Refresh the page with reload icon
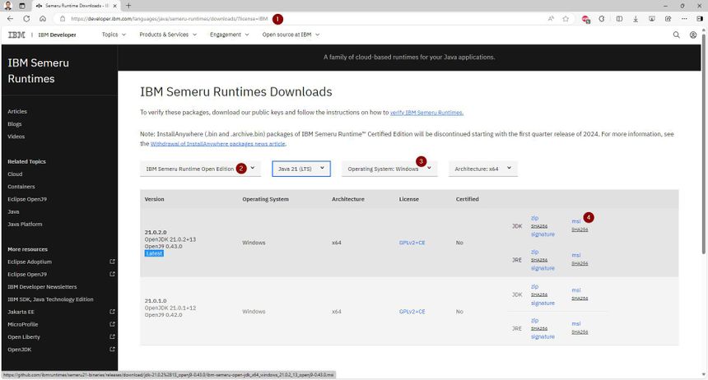Image resolution: width=708 pixels, height=380 pixels. point(27,18)
